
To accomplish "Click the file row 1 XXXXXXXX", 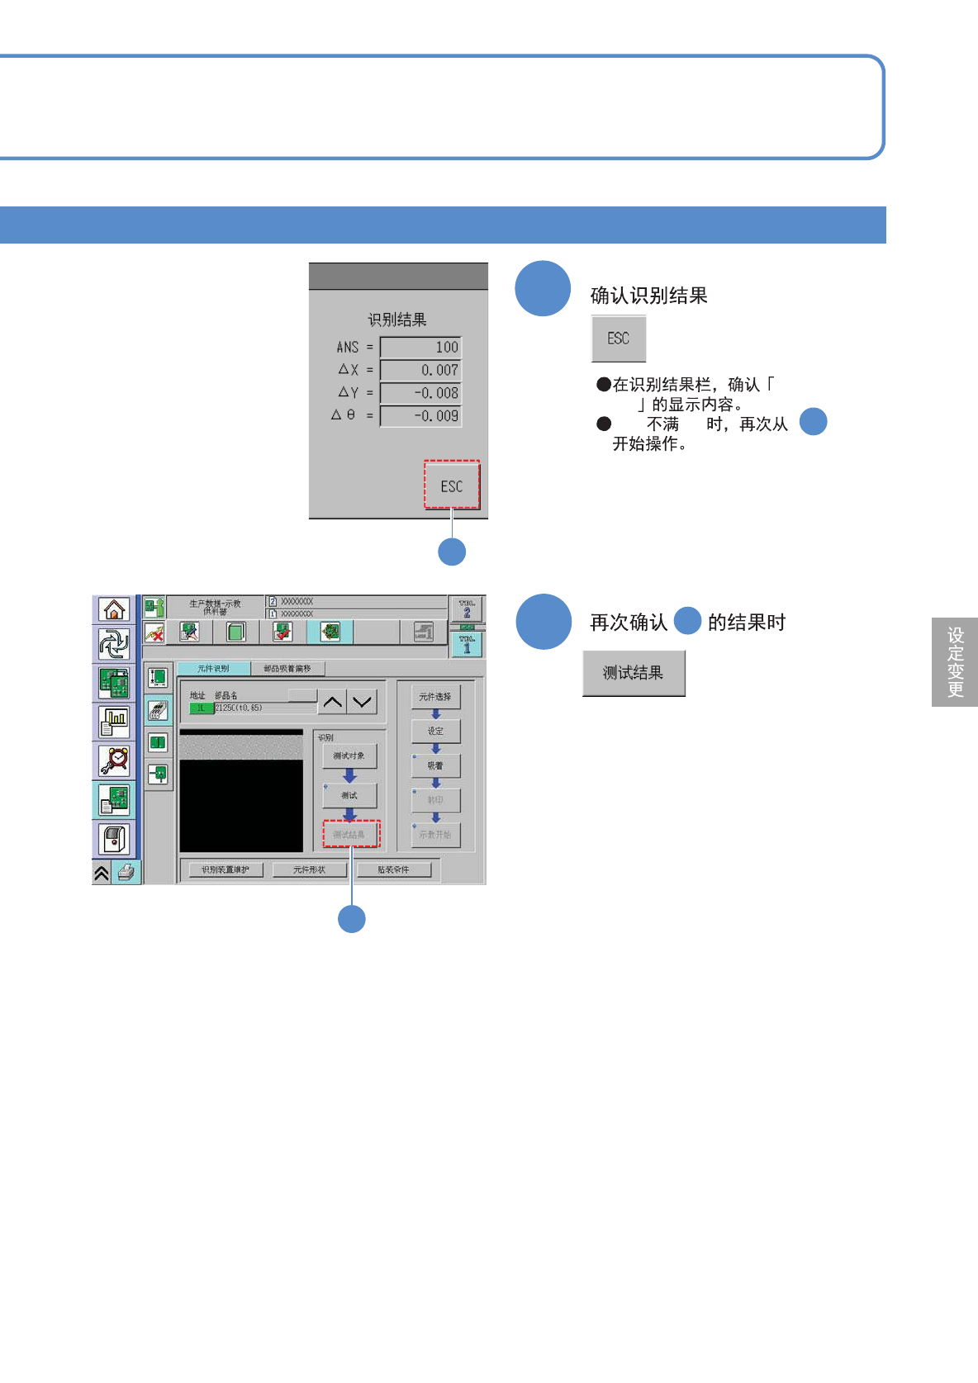I will point(357,613).
